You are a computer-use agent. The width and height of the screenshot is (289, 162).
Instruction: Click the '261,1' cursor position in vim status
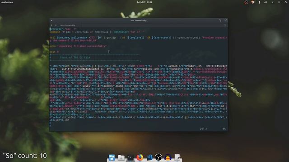click(x=204, y=129)
